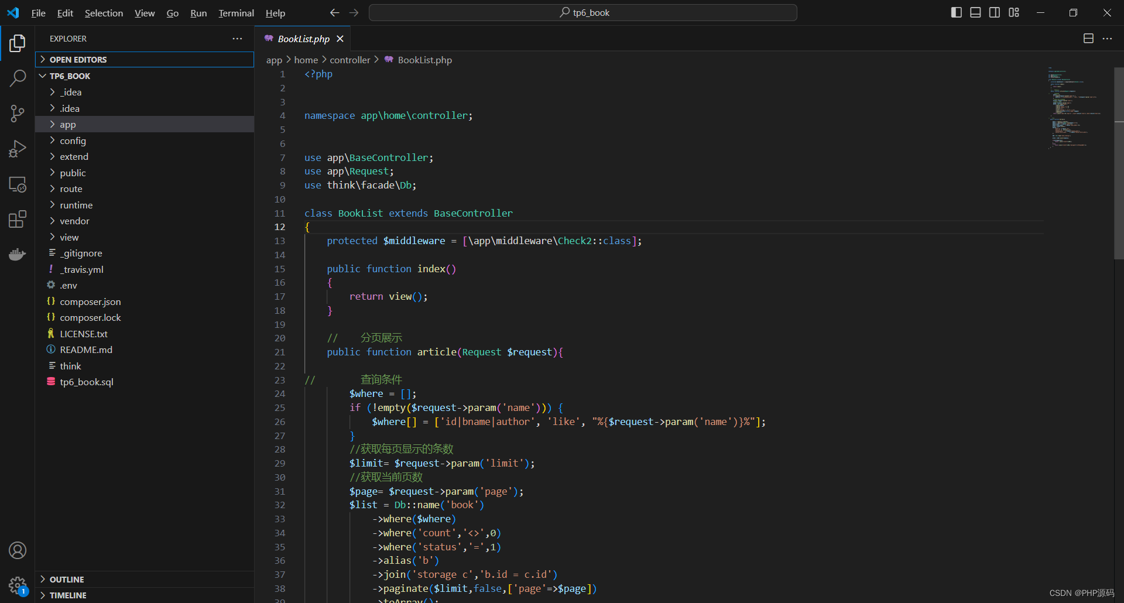This screenshot has width=1124, height=603.
Task: Expand the extend folder
Action: pos(145,156)
